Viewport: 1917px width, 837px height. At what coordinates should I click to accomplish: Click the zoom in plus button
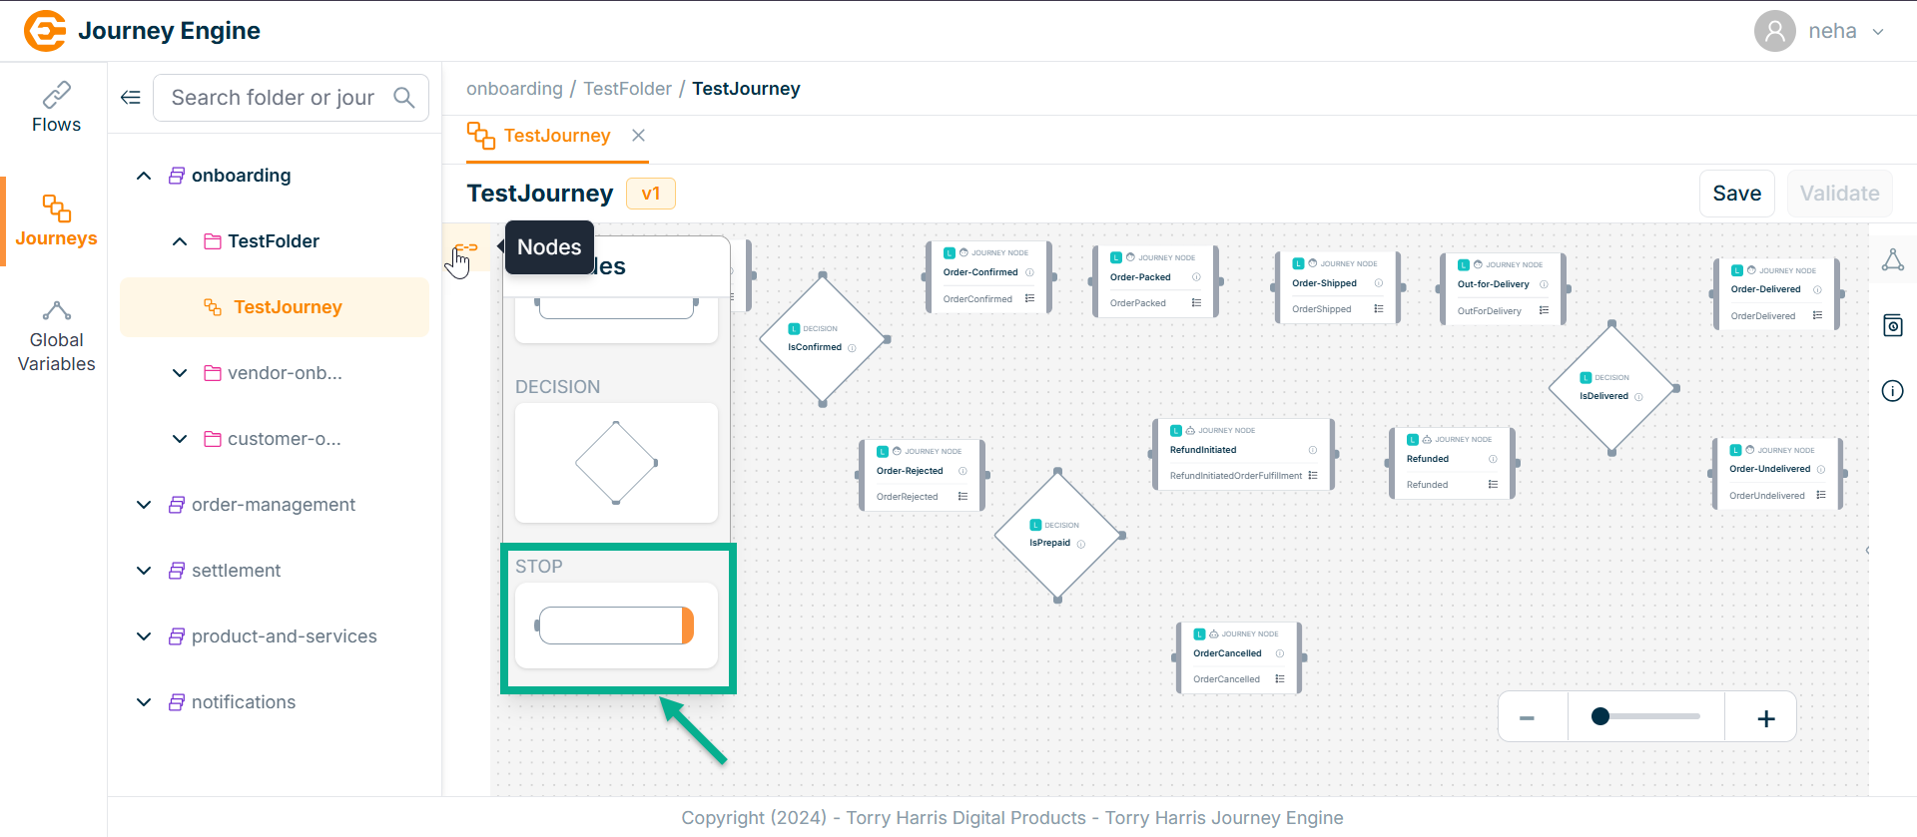(1765, 718)
